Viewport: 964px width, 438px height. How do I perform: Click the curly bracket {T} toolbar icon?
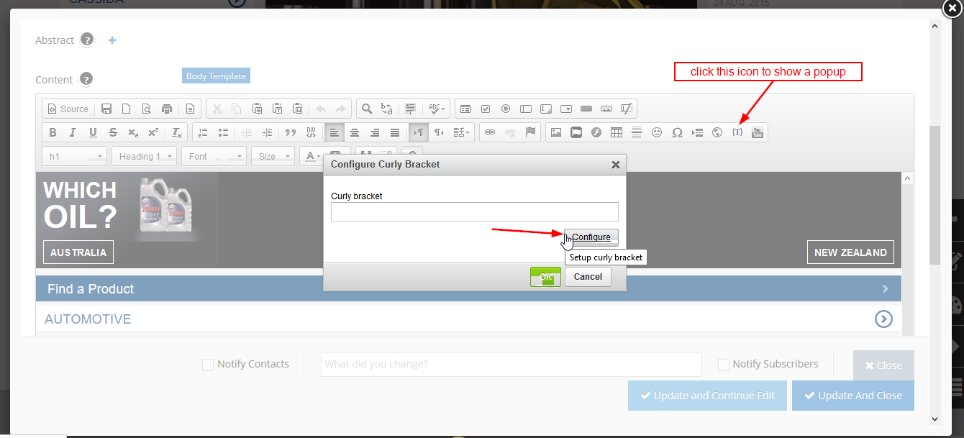tap(737, 132)
